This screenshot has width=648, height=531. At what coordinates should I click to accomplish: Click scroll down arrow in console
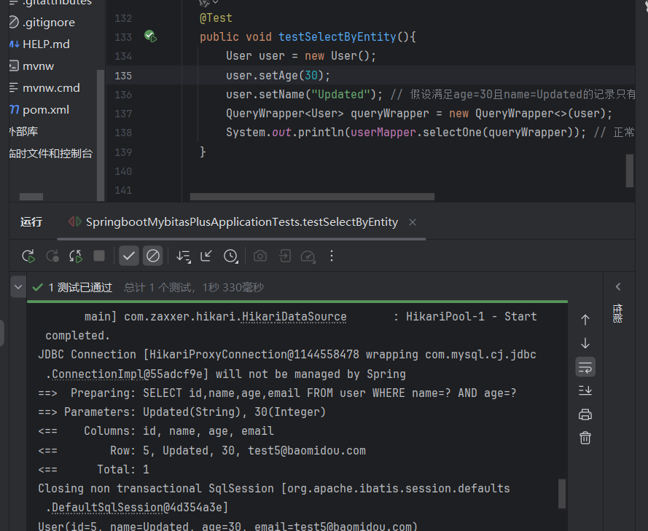coord(585,343)
